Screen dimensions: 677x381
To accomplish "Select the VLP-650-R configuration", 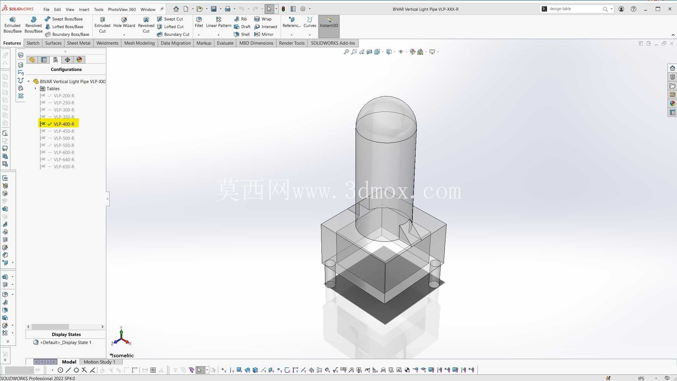I will pos(64,167).
